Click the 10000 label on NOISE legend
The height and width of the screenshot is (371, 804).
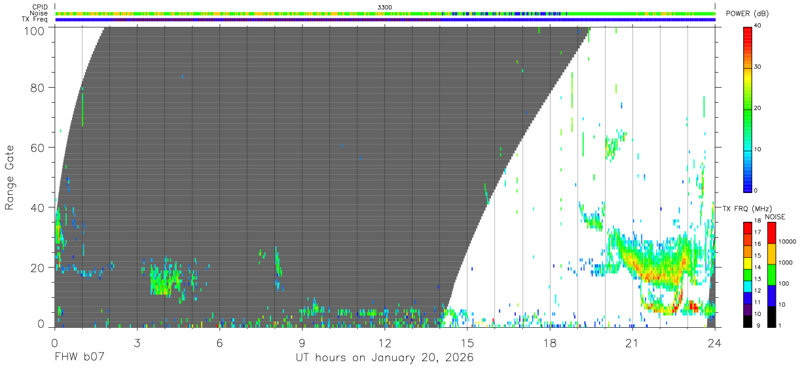[x=787, y=242]
